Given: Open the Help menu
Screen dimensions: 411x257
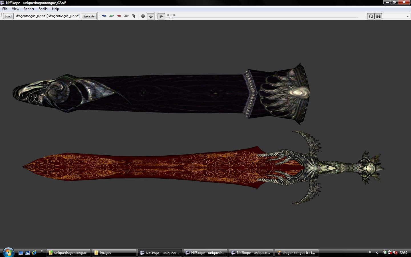Looking at the screenshot, I should tap(55, 9).
